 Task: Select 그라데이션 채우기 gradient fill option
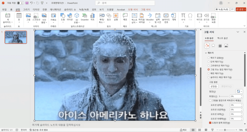[208, 65]
